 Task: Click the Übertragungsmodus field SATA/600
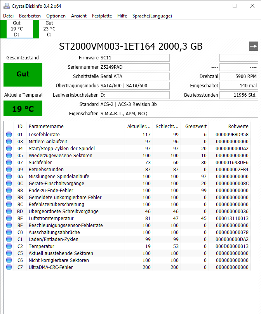[x=135, y=86]
